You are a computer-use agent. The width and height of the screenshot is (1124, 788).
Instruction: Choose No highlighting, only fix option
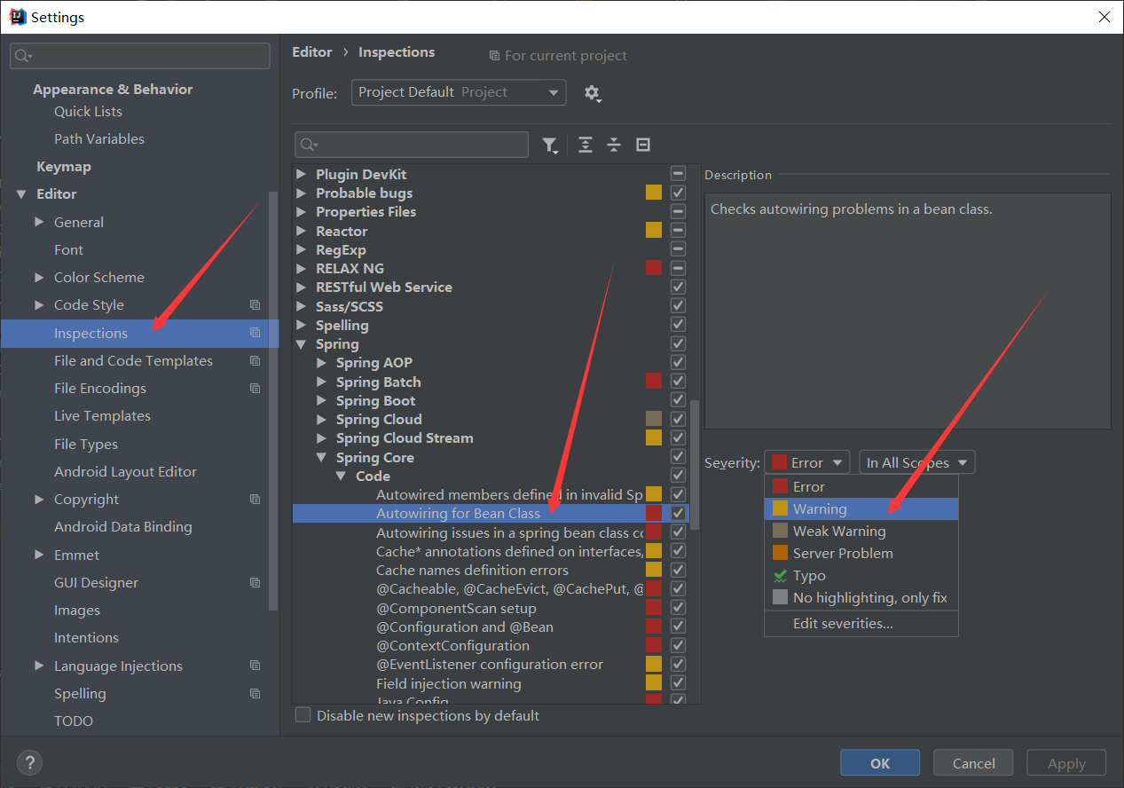(x=861, y=598)
